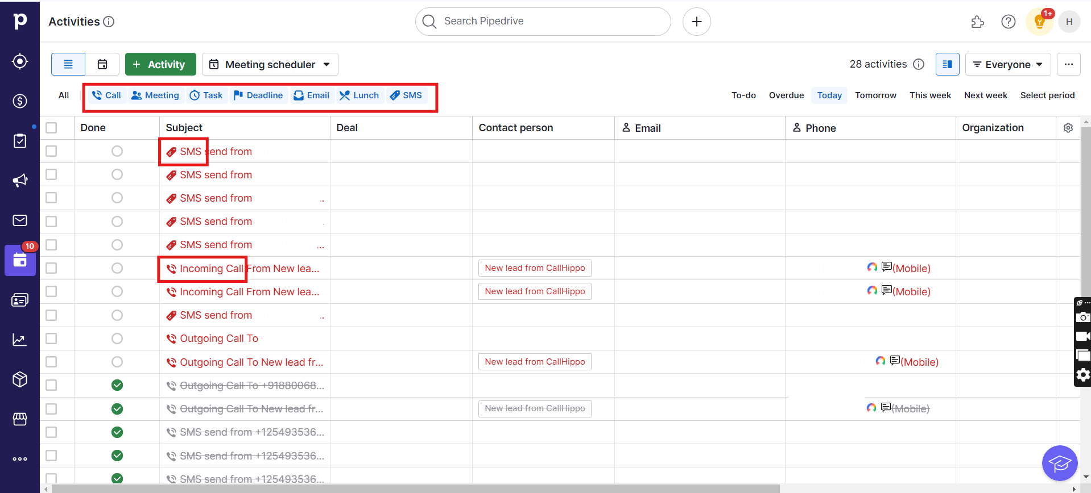Click the horizontal scrollbar at table bottom
The width and height of the screenshot is (1091, 493).
415,488
